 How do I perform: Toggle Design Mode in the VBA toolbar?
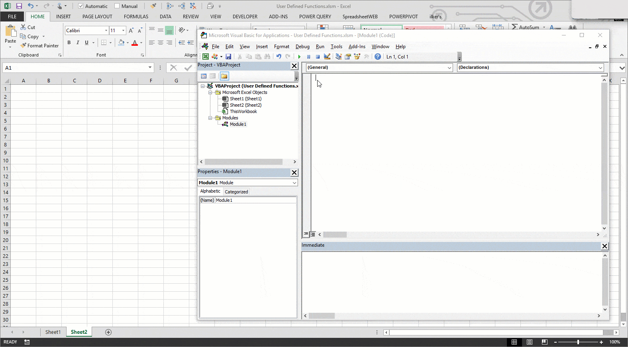click(x=327, y=57)
